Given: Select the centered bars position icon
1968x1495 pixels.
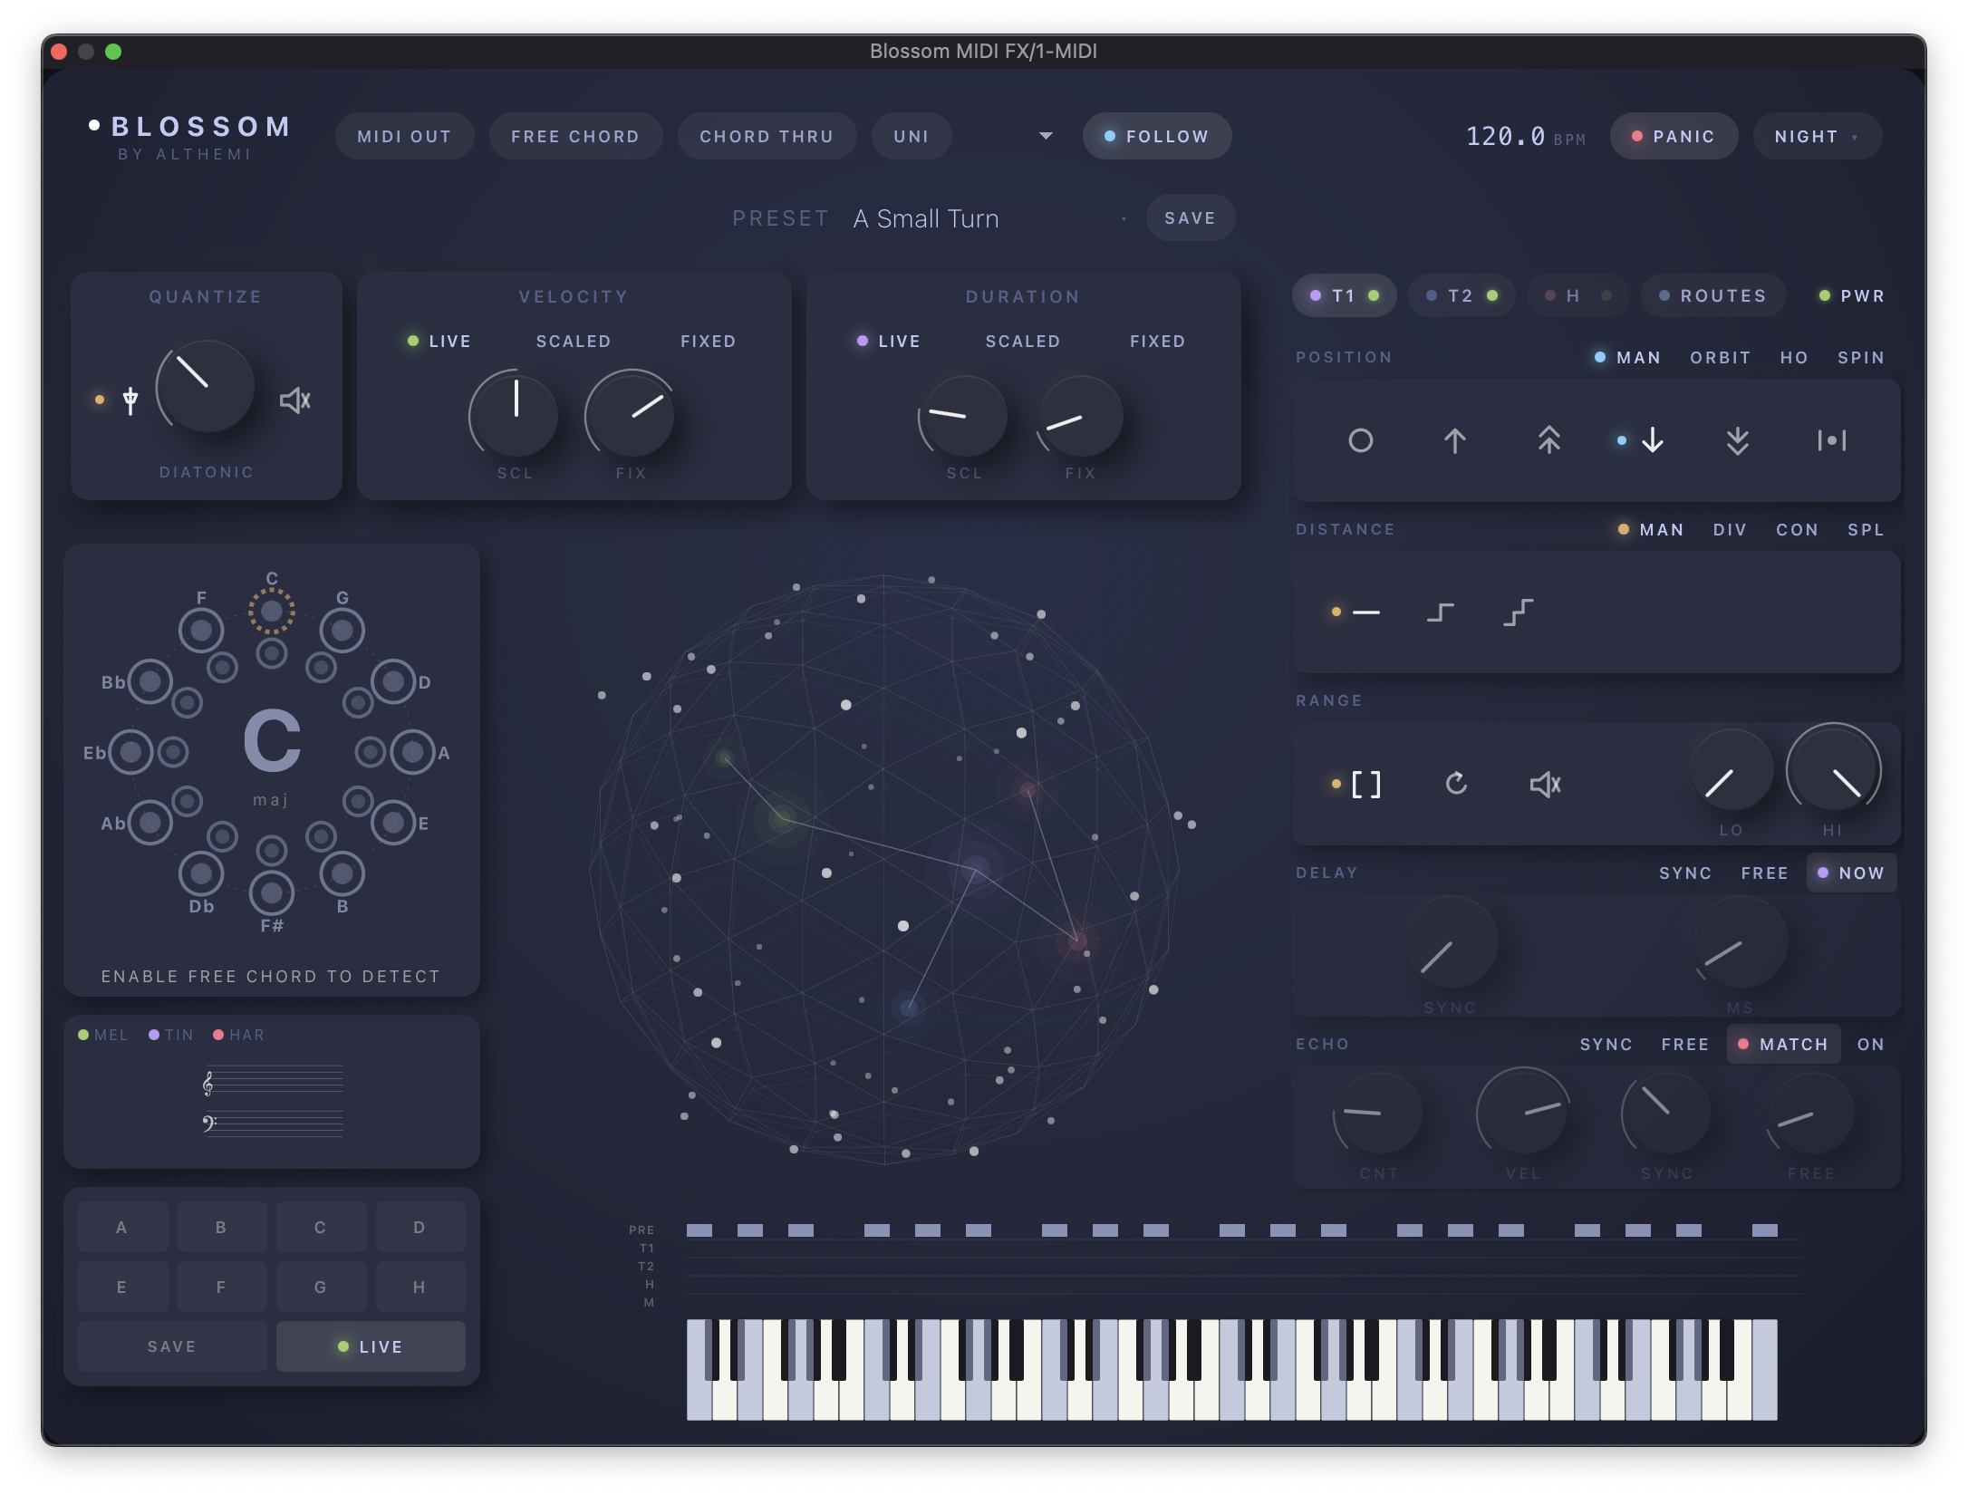Looking at the screenshot, I should 1831,441.
